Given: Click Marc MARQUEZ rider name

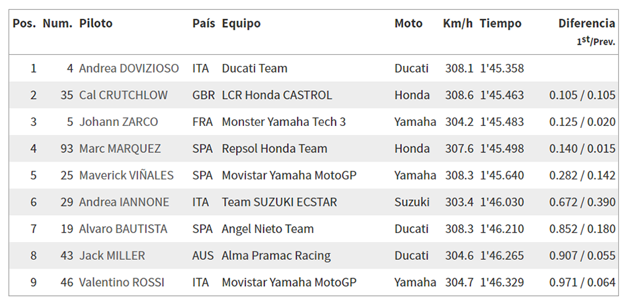Looking at the screenshot, I should click(x=120, y=148).
